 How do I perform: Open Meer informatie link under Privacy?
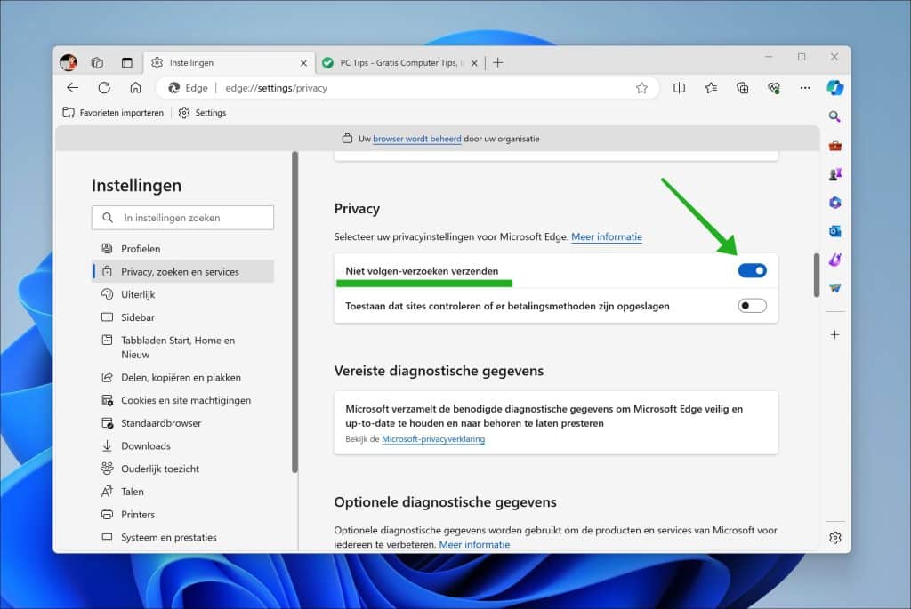607,236
